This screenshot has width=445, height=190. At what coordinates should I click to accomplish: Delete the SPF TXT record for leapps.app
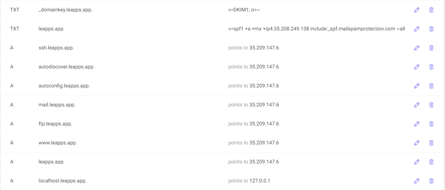tap(431, 29)
